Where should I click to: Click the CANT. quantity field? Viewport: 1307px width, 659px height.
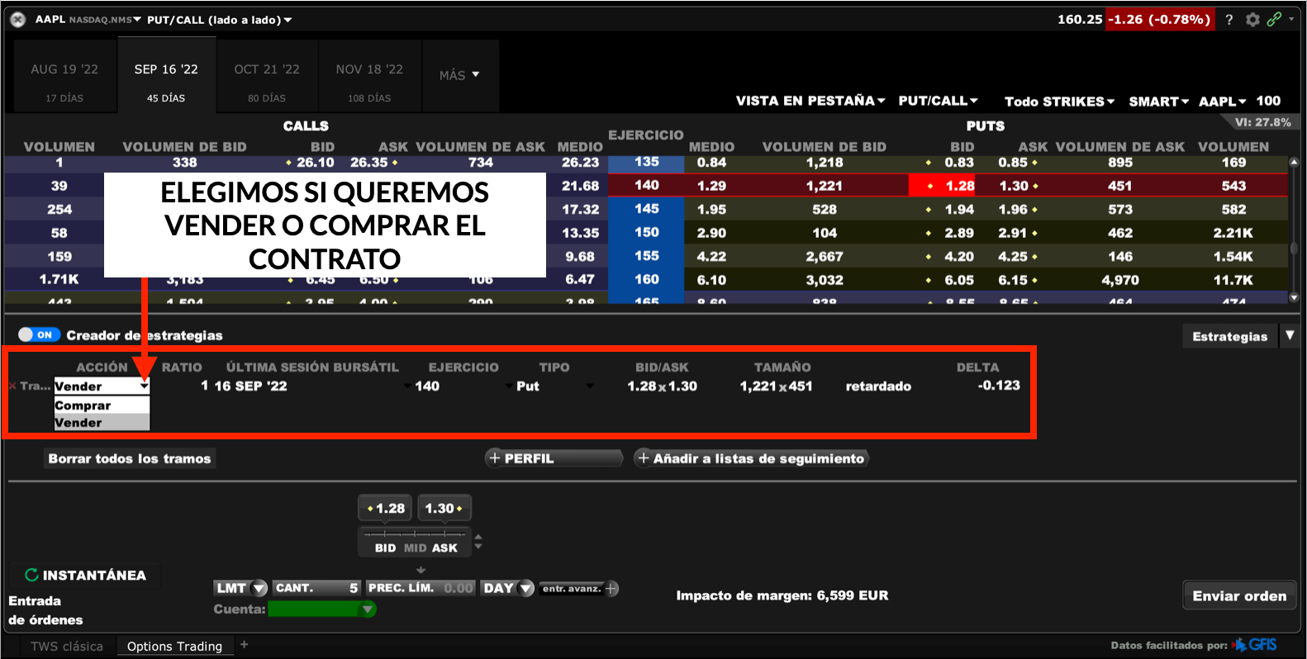tap(317, 588)
